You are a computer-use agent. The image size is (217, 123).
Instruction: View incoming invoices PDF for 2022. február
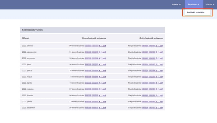[152, 95]
